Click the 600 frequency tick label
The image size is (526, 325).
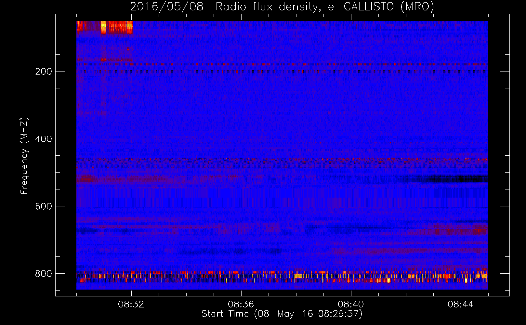coord(44,207)
